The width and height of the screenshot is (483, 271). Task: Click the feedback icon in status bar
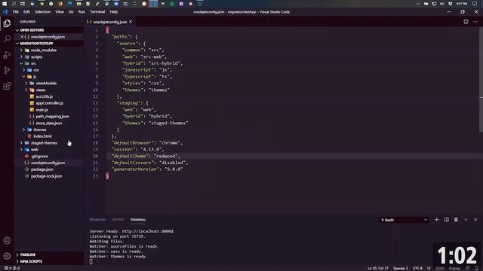[468, 268]
